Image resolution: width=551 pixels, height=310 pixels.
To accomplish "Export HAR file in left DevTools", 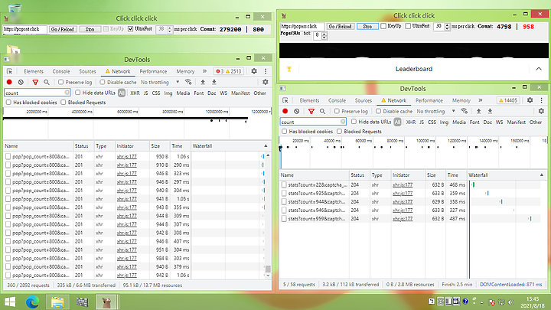I will point(214,82).
